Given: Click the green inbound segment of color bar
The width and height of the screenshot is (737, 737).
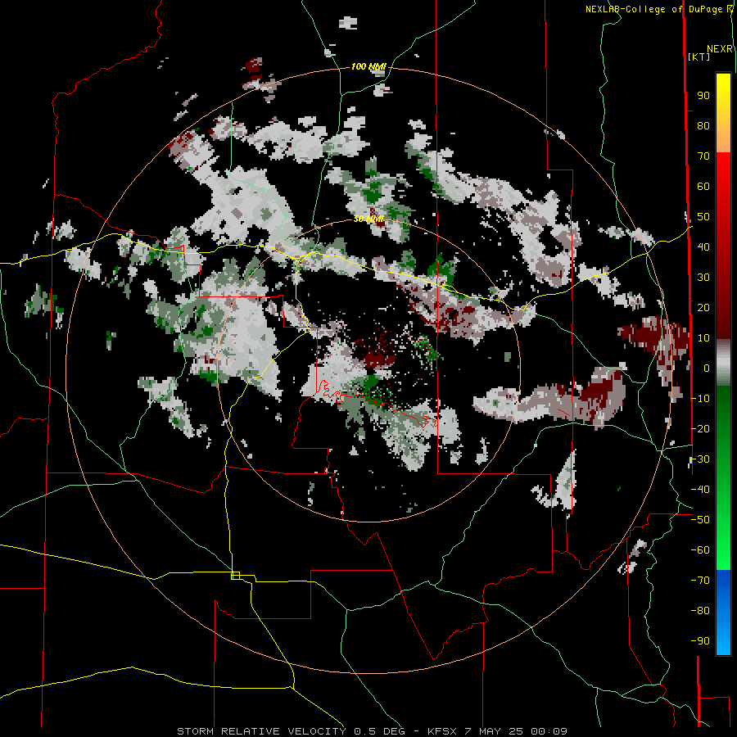Looking at the screenshot, I should tap(723, 477).
